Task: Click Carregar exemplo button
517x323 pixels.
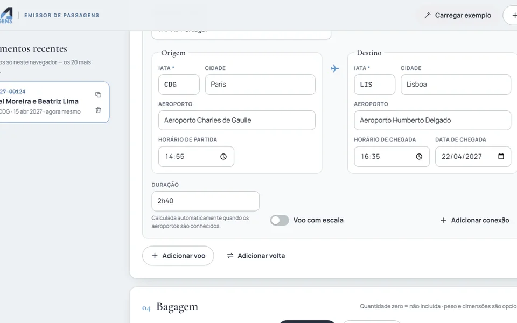Action: tap(458, 15)
